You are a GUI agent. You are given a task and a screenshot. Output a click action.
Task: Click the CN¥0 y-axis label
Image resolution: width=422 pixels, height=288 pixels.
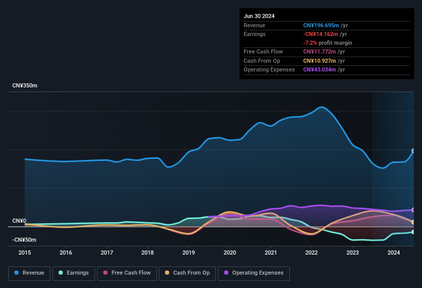pyautogui.click(x=20, y=221)
